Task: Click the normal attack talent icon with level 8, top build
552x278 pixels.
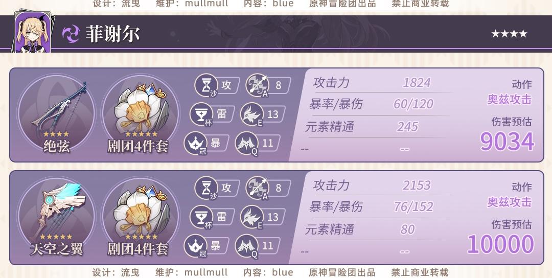Action: point(257,85)
